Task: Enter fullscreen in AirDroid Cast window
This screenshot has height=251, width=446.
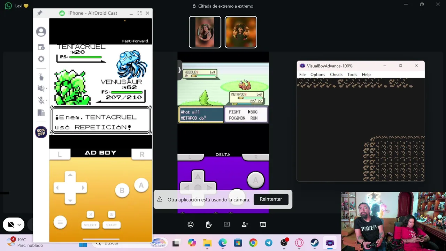Action: point(139,13)
